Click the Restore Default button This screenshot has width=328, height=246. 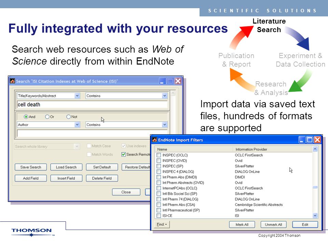[136, 167]
